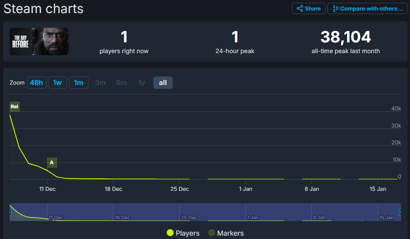Select the 3m zoom option

[x=100, y=83]
